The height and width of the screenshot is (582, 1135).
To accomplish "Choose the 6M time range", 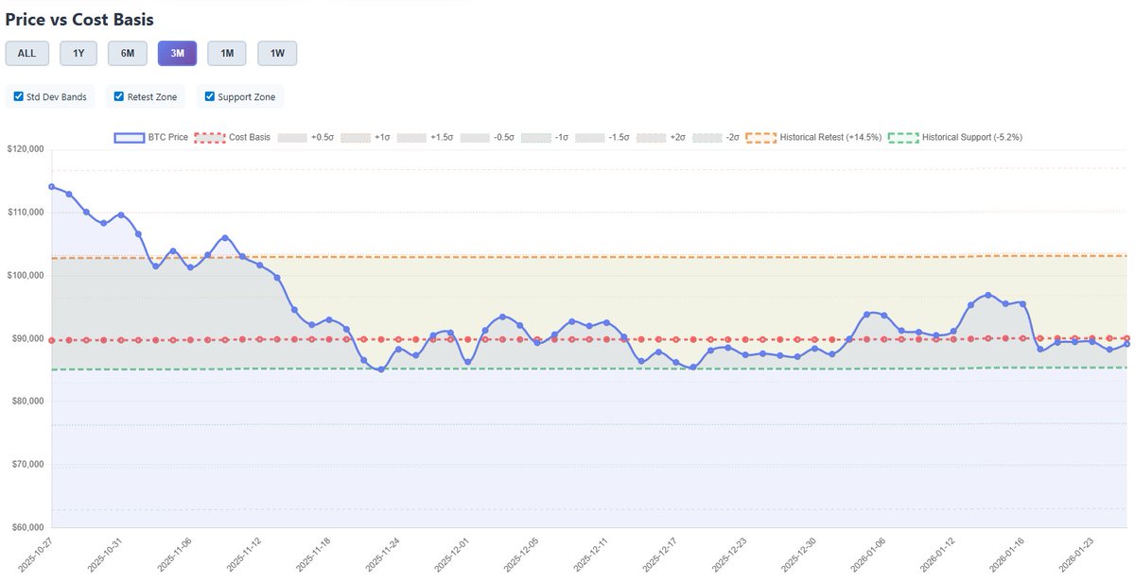I will coord(128,53).
